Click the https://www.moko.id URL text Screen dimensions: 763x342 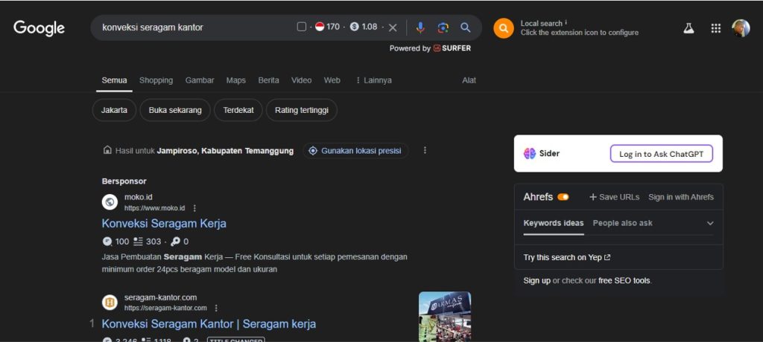[x=155, y=208]
